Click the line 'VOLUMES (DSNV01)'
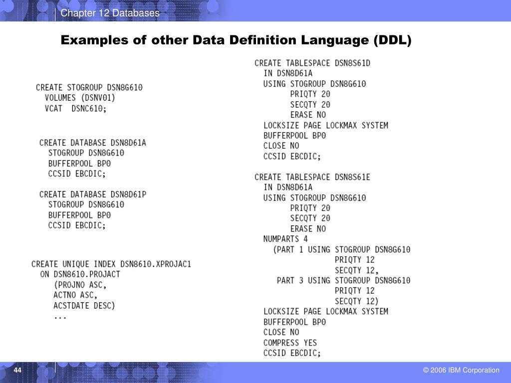This screenshot has width=511, height=383. (80, 98)
